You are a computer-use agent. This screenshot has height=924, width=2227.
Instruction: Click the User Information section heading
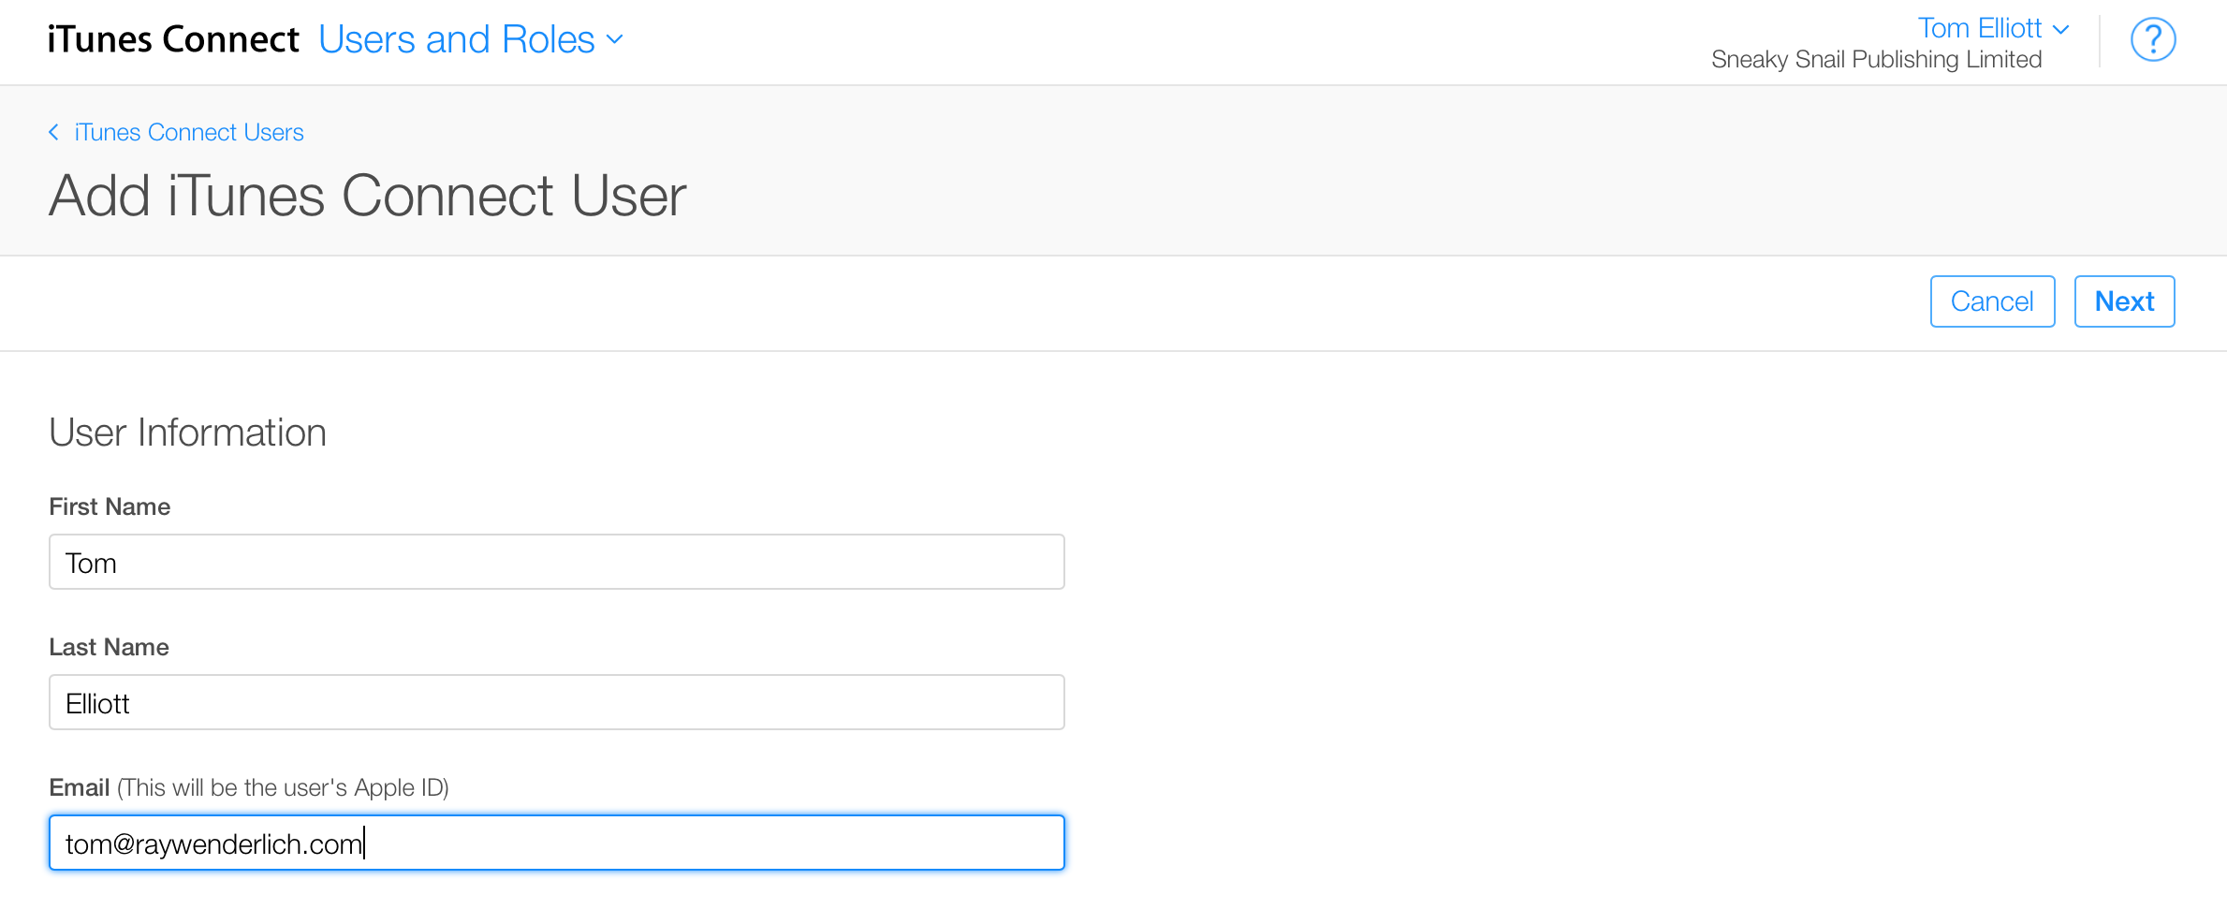click(187, 433)
